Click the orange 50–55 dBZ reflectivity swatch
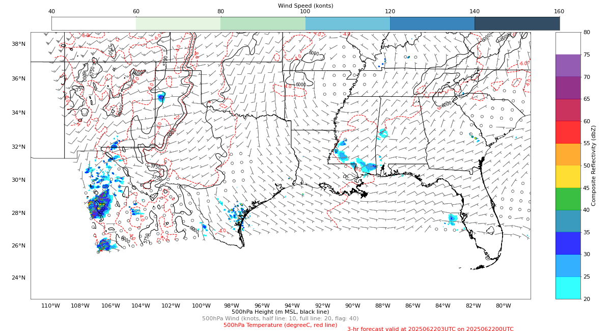The height and width of the screenshot is (331, 611). (x=568, y=154)
